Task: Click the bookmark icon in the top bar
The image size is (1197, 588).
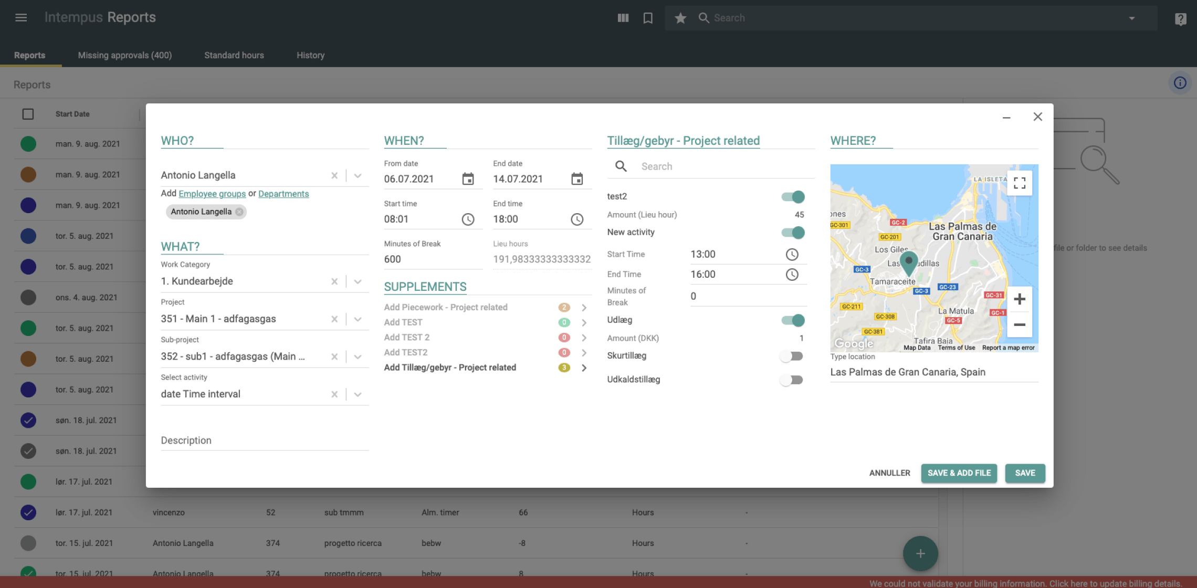Action: tap(648, 18)
